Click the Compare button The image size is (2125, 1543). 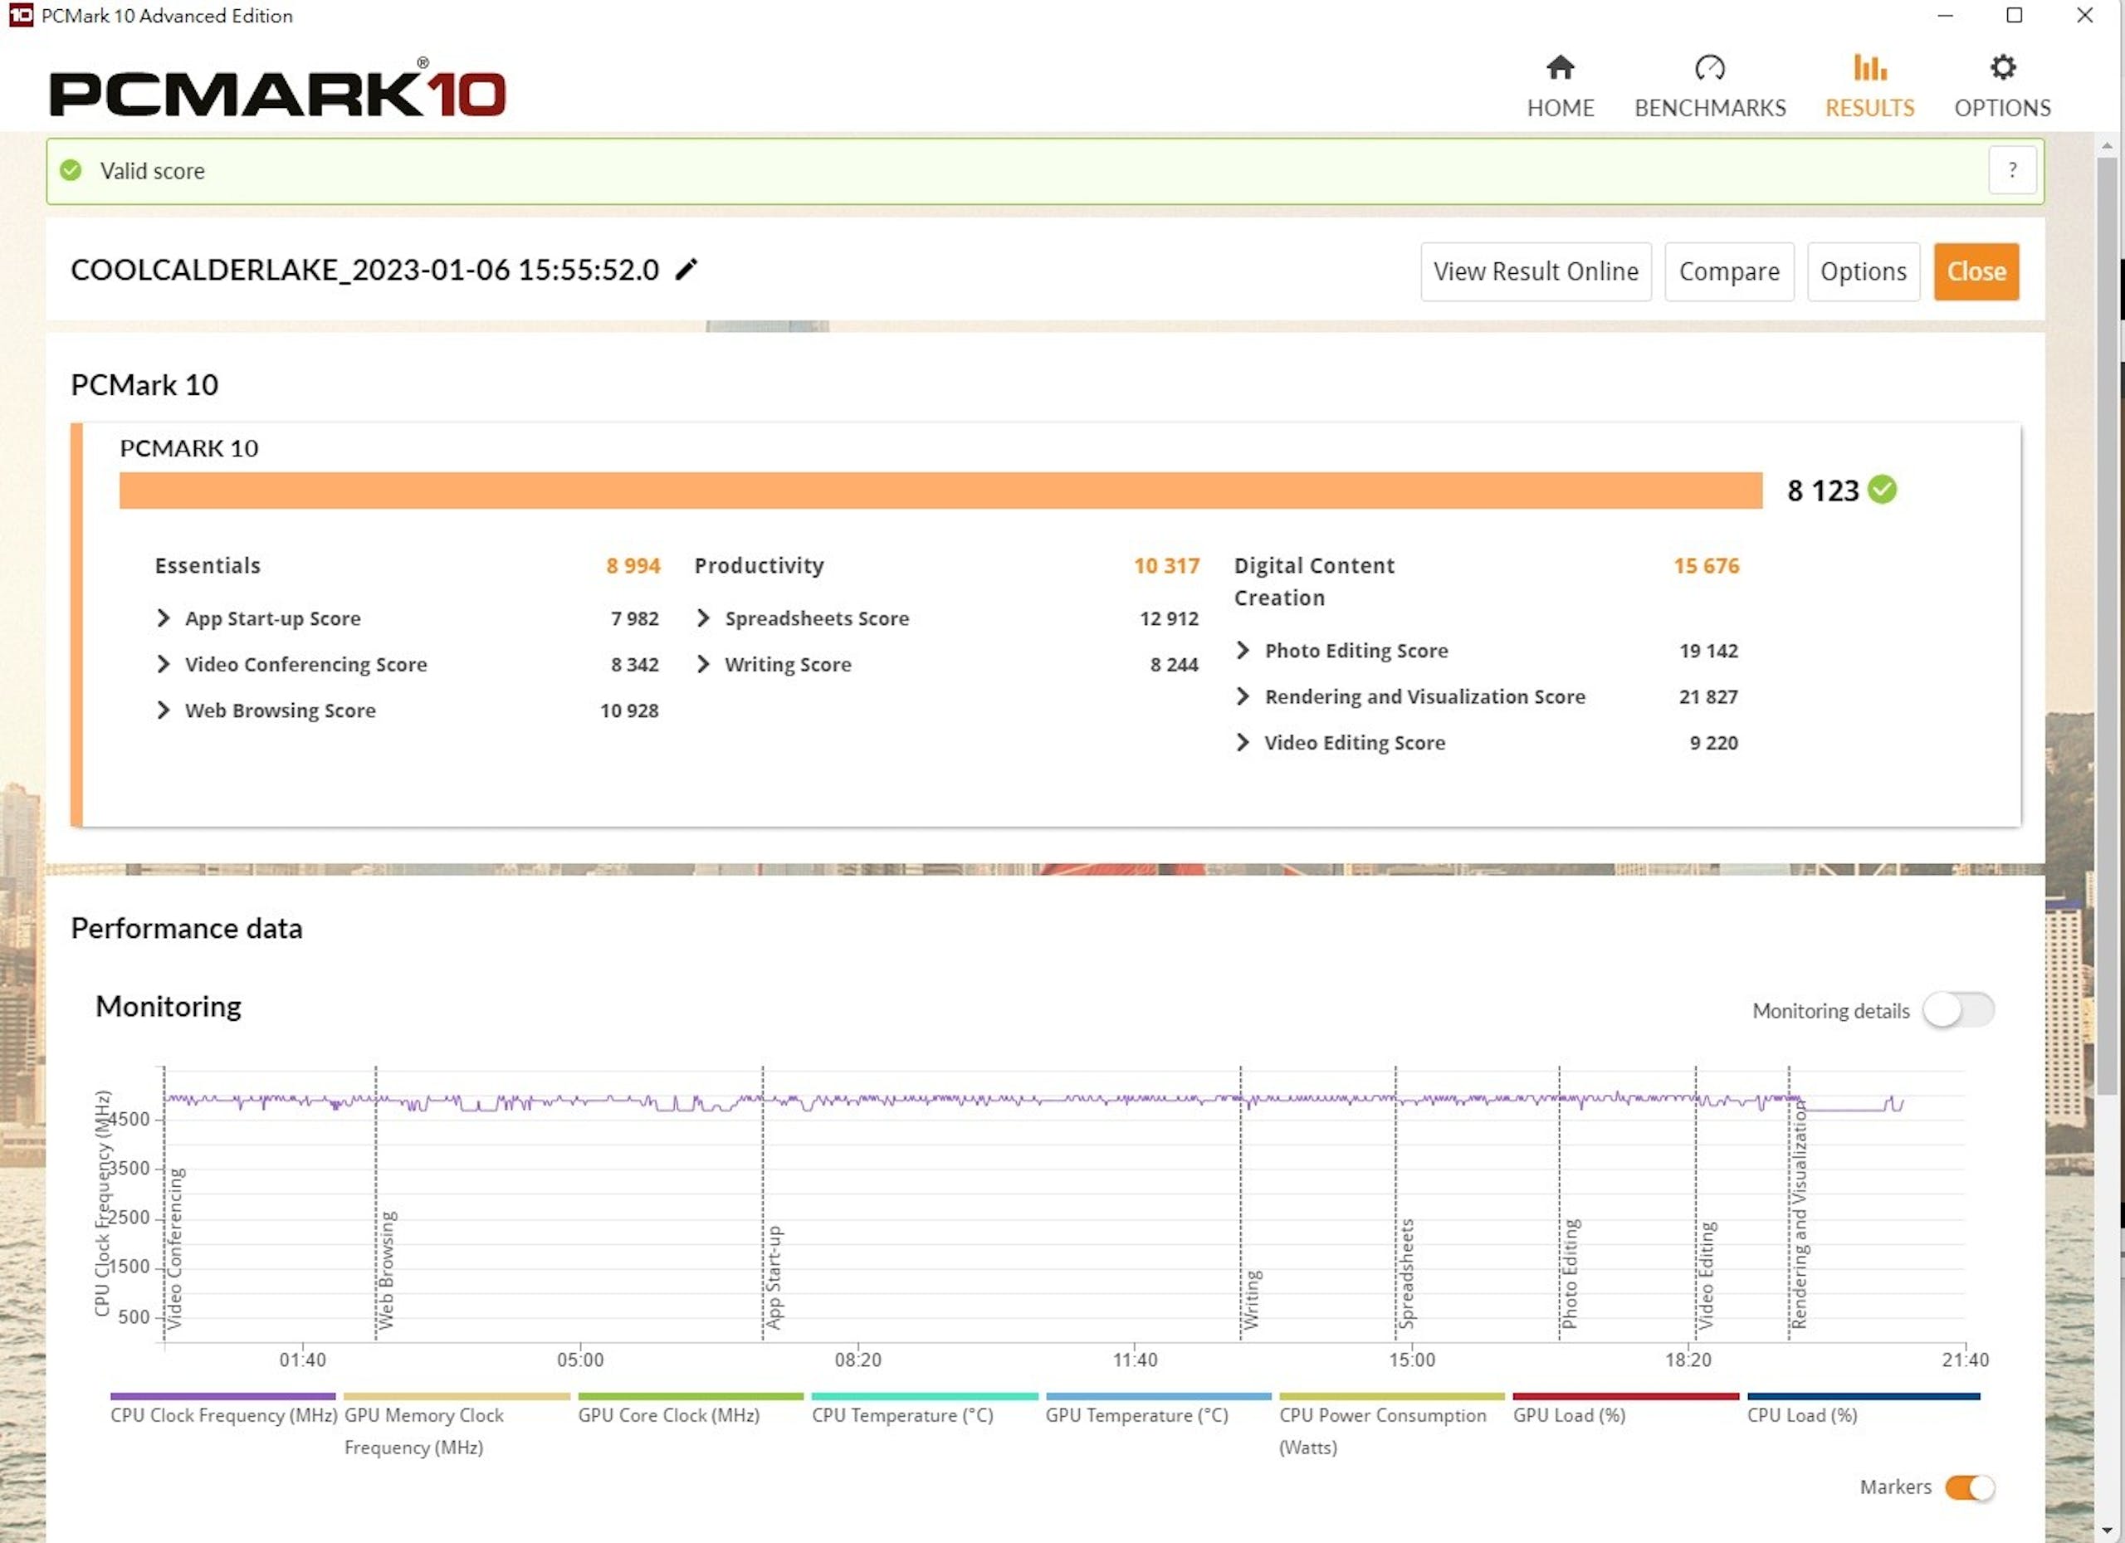(1729, 271)
